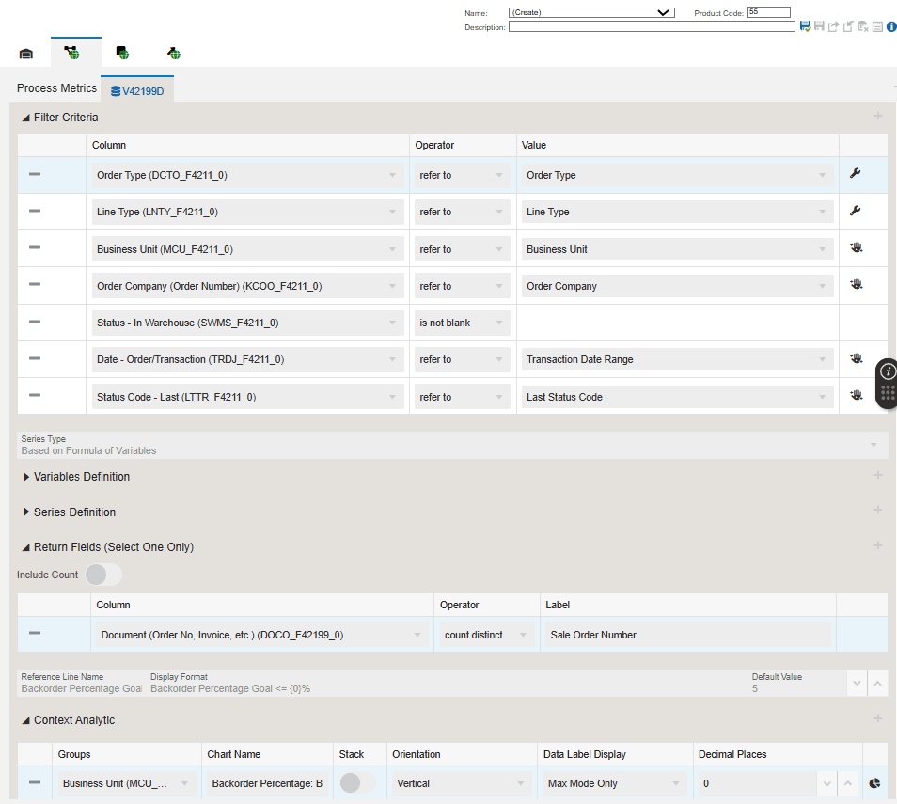Open the Information icon at top right

(889, 26)
